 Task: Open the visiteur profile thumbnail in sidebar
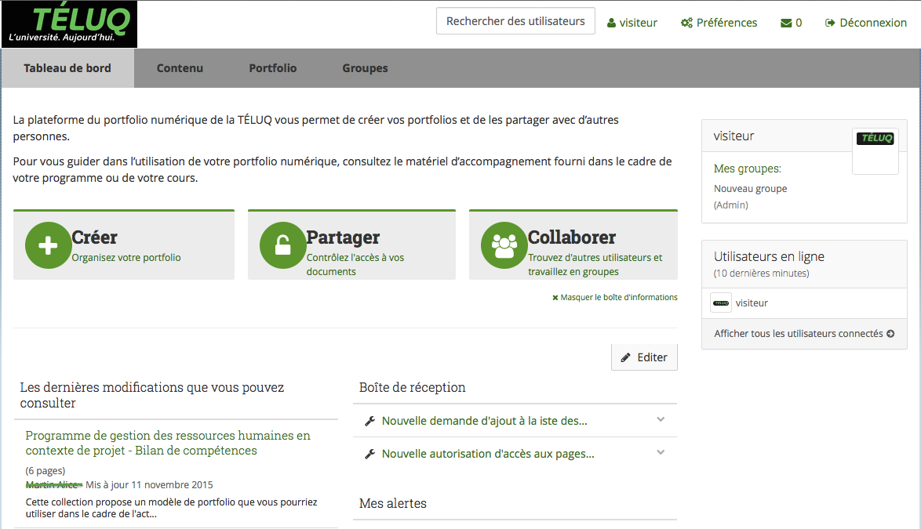pos(875,150)
